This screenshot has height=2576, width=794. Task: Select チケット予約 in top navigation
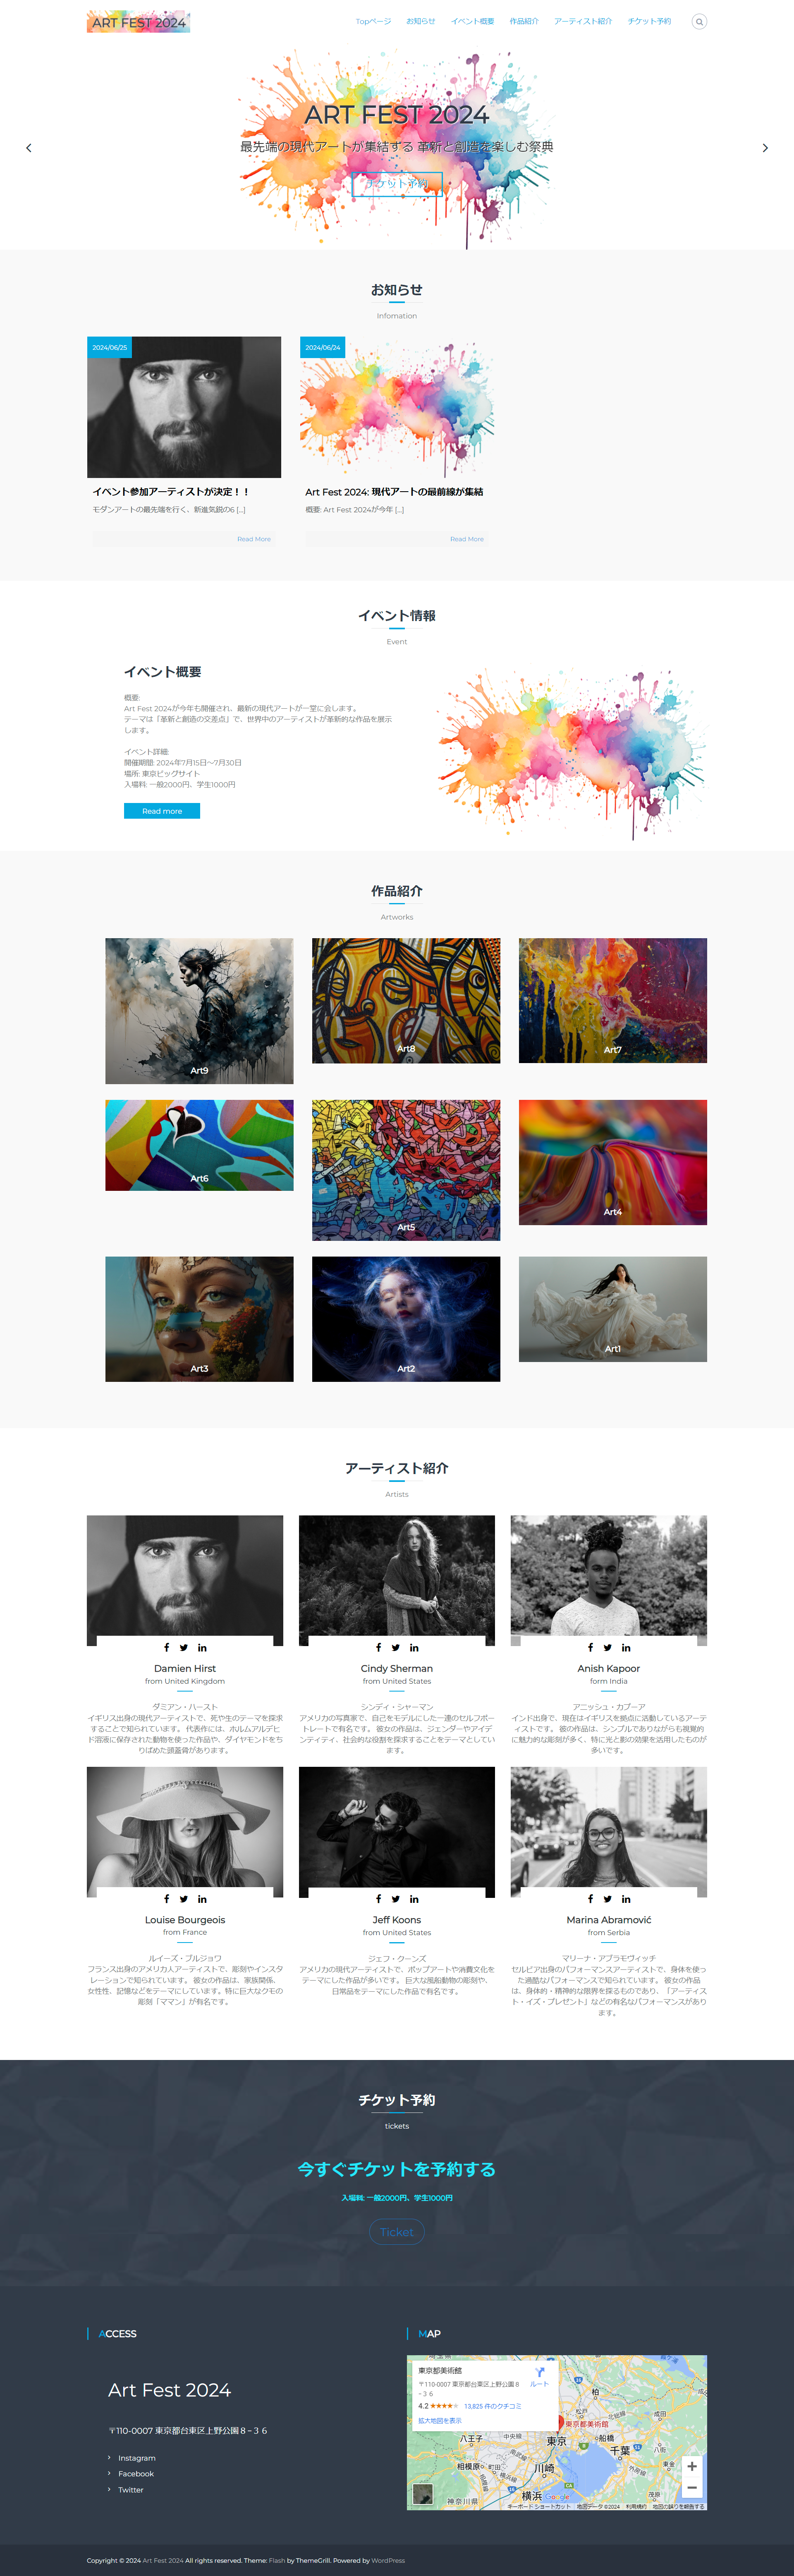pyautogui.click(x=649, y=21)
